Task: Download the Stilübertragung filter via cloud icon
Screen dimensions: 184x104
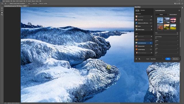Action: pyautogui.click(x=152, y=29)
